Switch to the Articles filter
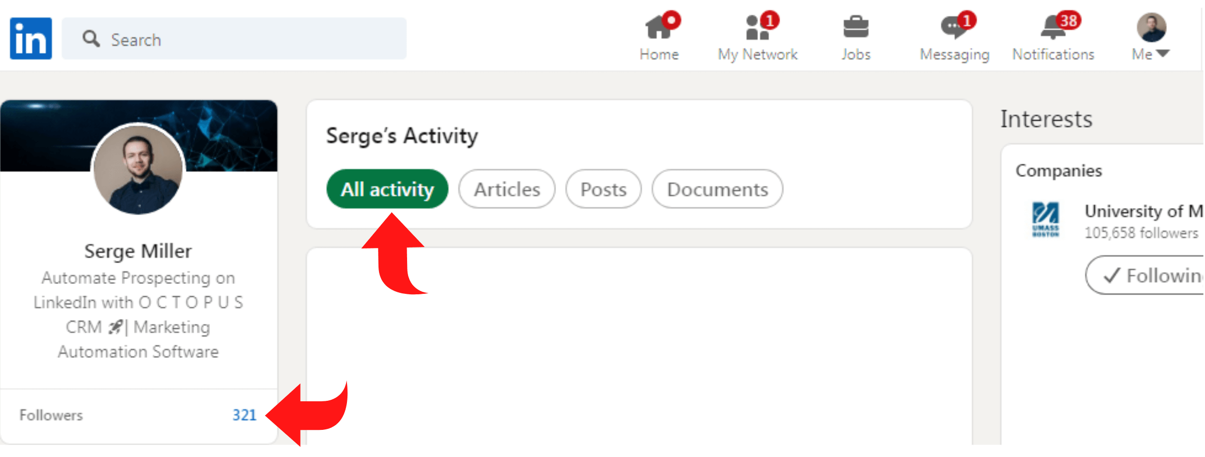The height and width of the screenshot is (457, 1205). pos(507,189)
